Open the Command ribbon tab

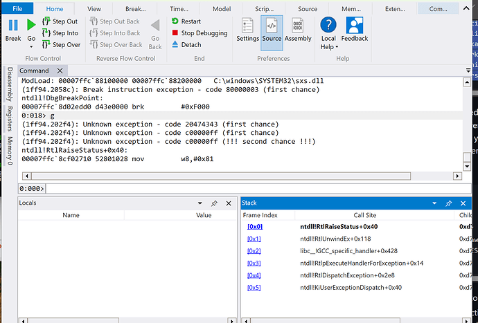(438, 9)
